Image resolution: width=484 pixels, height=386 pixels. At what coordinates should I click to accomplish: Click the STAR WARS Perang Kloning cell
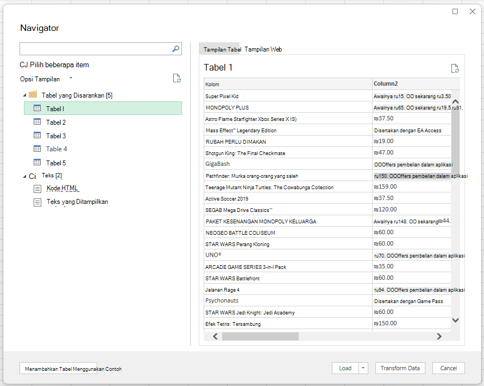click(288, 245)
